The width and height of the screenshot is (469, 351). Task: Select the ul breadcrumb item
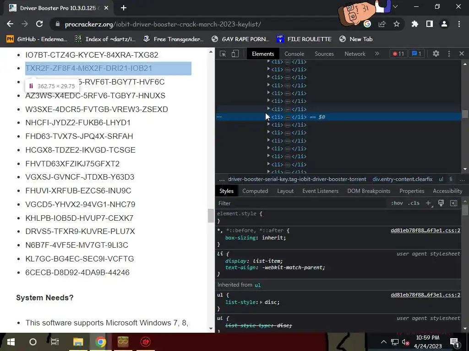tap(441, 179)
